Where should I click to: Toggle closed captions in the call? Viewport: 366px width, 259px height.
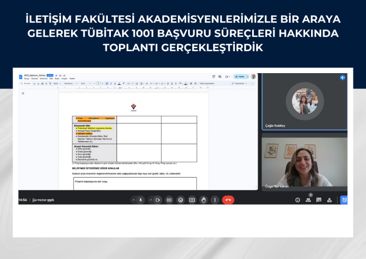(x=169, y=200)
